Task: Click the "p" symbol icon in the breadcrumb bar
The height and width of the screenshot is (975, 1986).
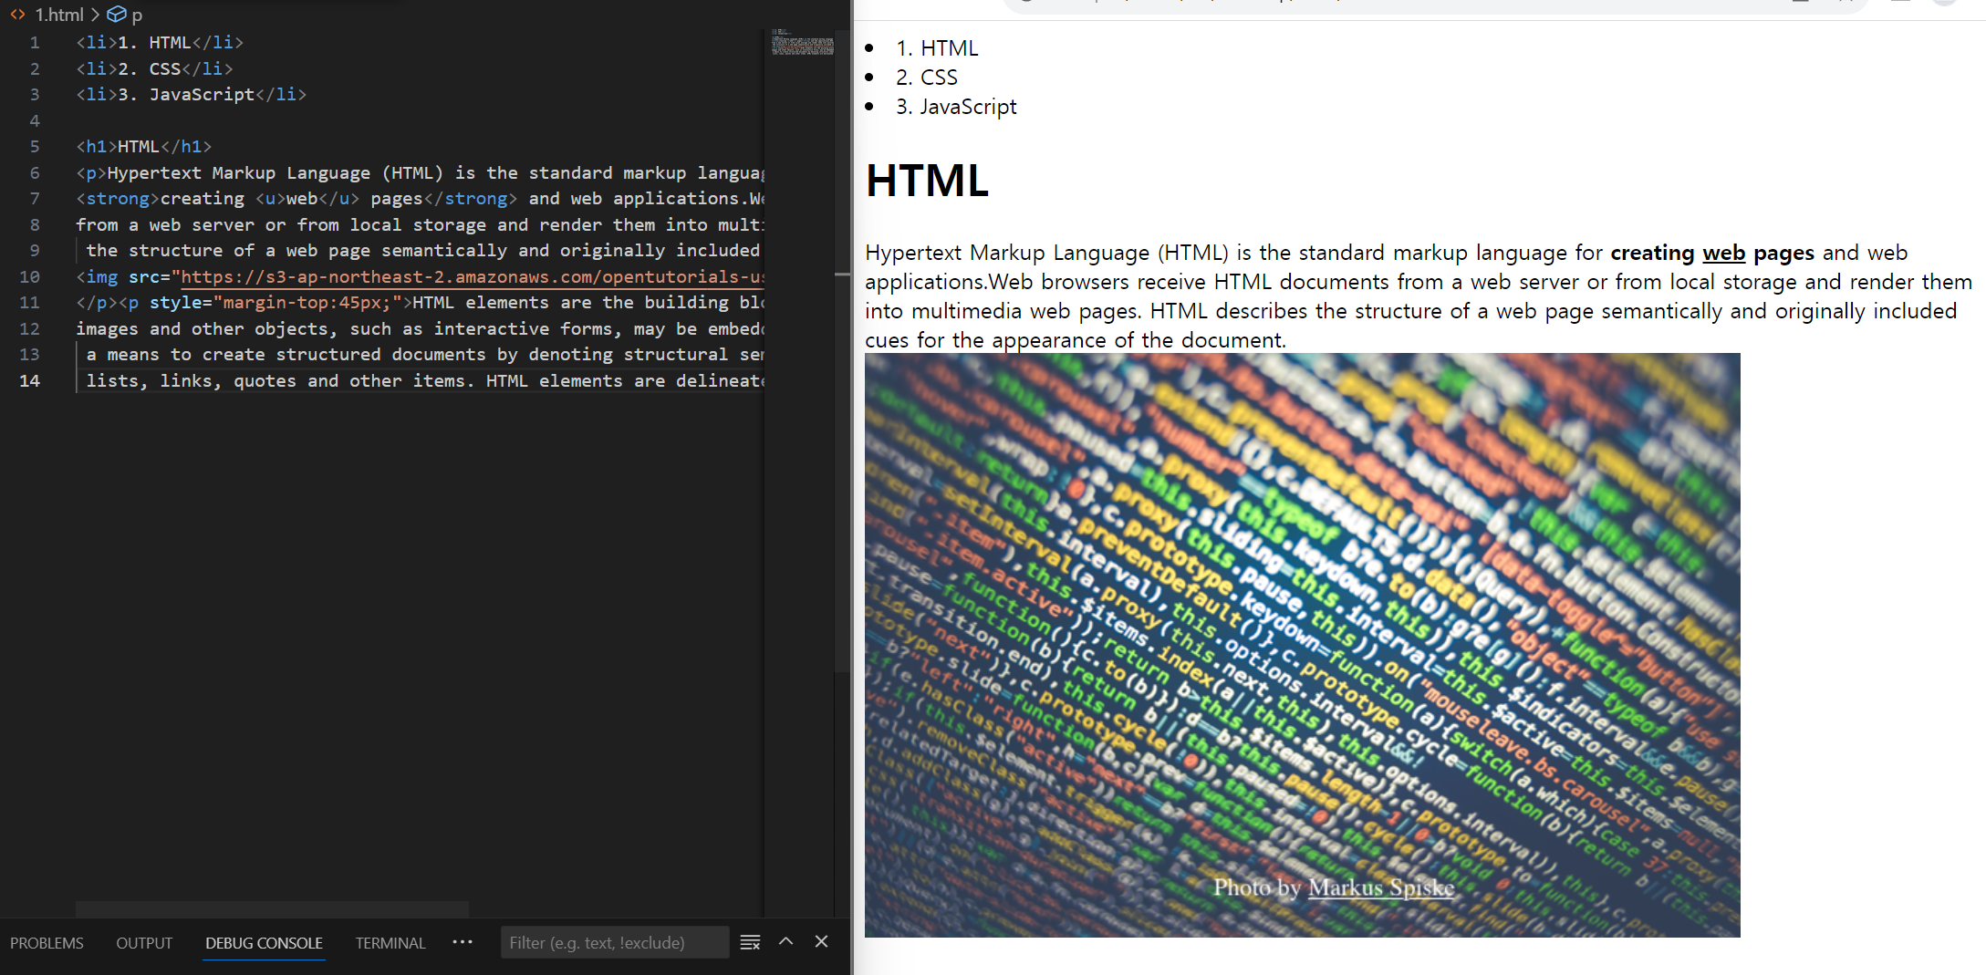Action: coord(117,15)
